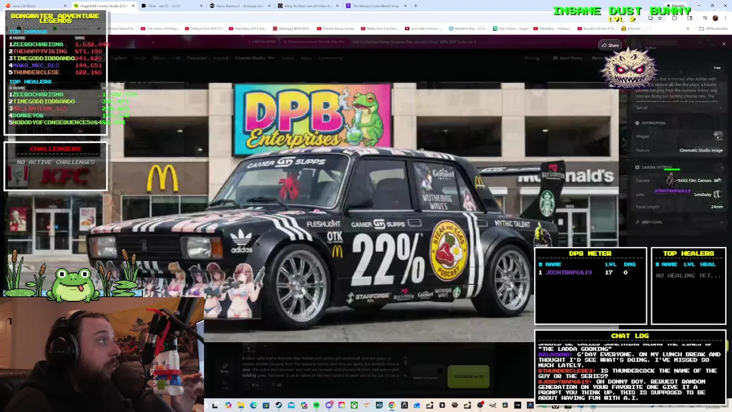The image size is (732, 412).
Task: Copy the image prompt text
Action: click(717, 68)
